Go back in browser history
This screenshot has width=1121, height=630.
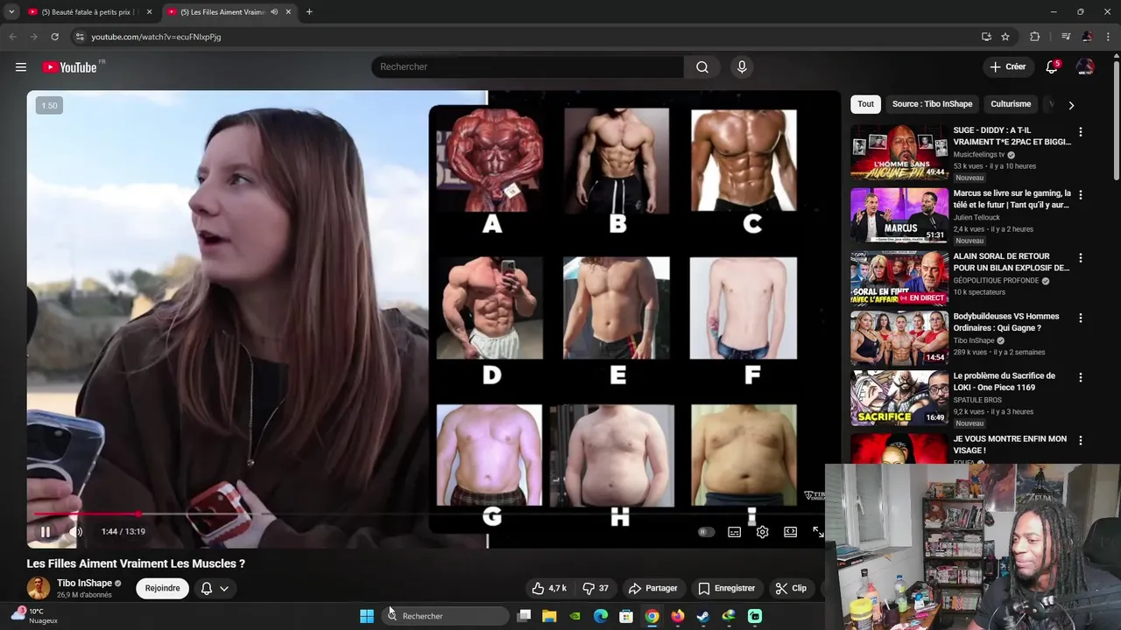pos(12,37)
